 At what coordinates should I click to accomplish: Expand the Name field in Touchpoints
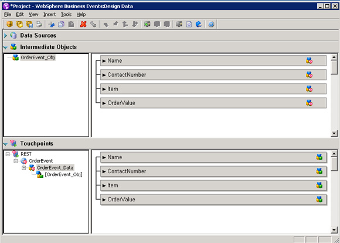point(104,157)
